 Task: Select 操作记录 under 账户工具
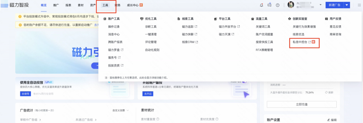coord(114,27)
